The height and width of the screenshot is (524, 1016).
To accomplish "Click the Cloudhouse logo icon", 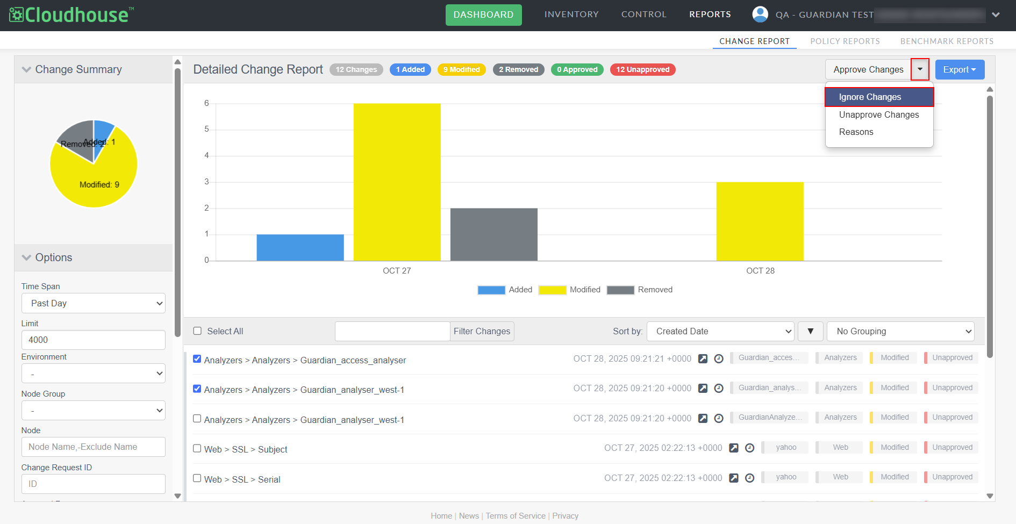I will [16, 15].
